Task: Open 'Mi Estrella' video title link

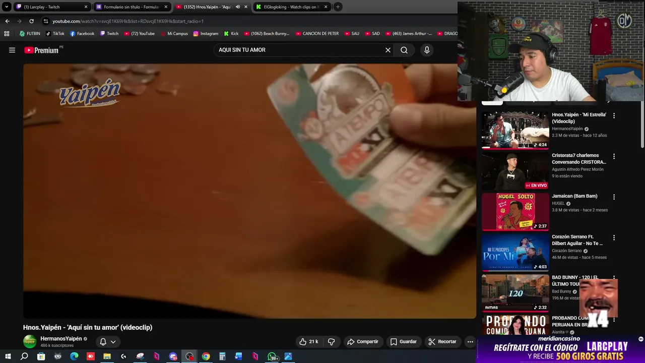Action: point(579,118)
